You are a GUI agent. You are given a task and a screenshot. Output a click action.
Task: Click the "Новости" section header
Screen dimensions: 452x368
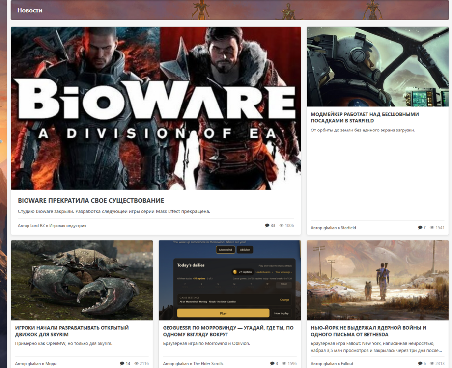29,10
